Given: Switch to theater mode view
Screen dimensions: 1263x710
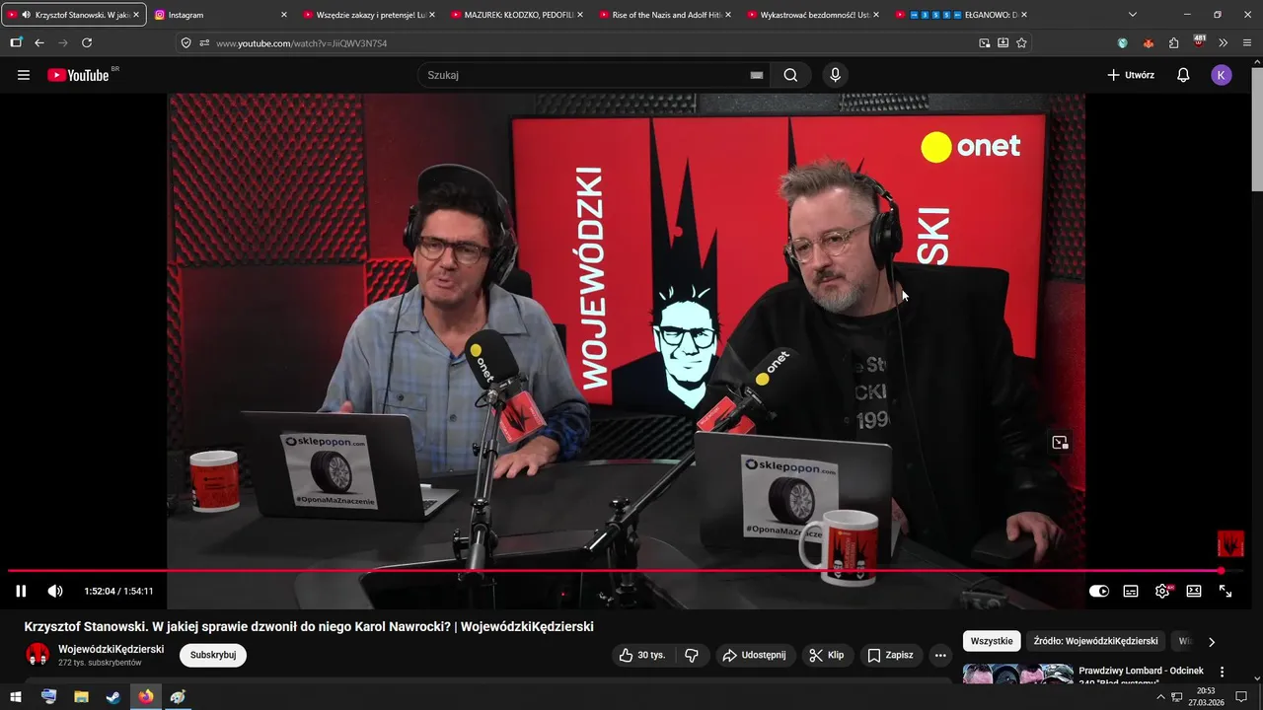Looking at the screenshot, I should pos(1194,591).
